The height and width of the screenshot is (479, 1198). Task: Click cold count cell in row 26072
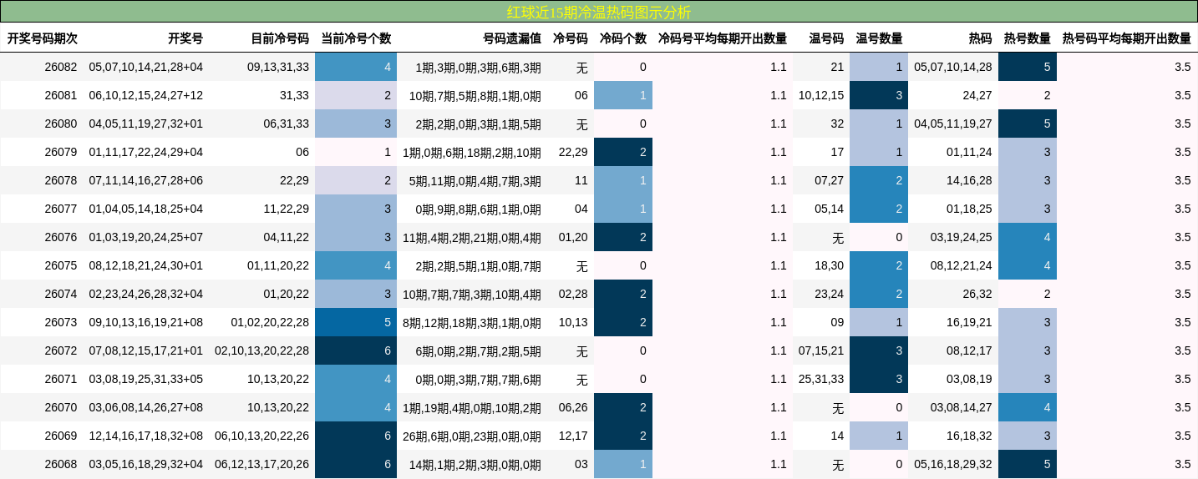click(x=356, y=350)
